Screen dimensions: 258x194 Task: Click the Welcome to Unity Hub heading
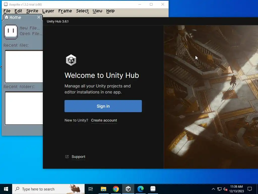point(102,75)
